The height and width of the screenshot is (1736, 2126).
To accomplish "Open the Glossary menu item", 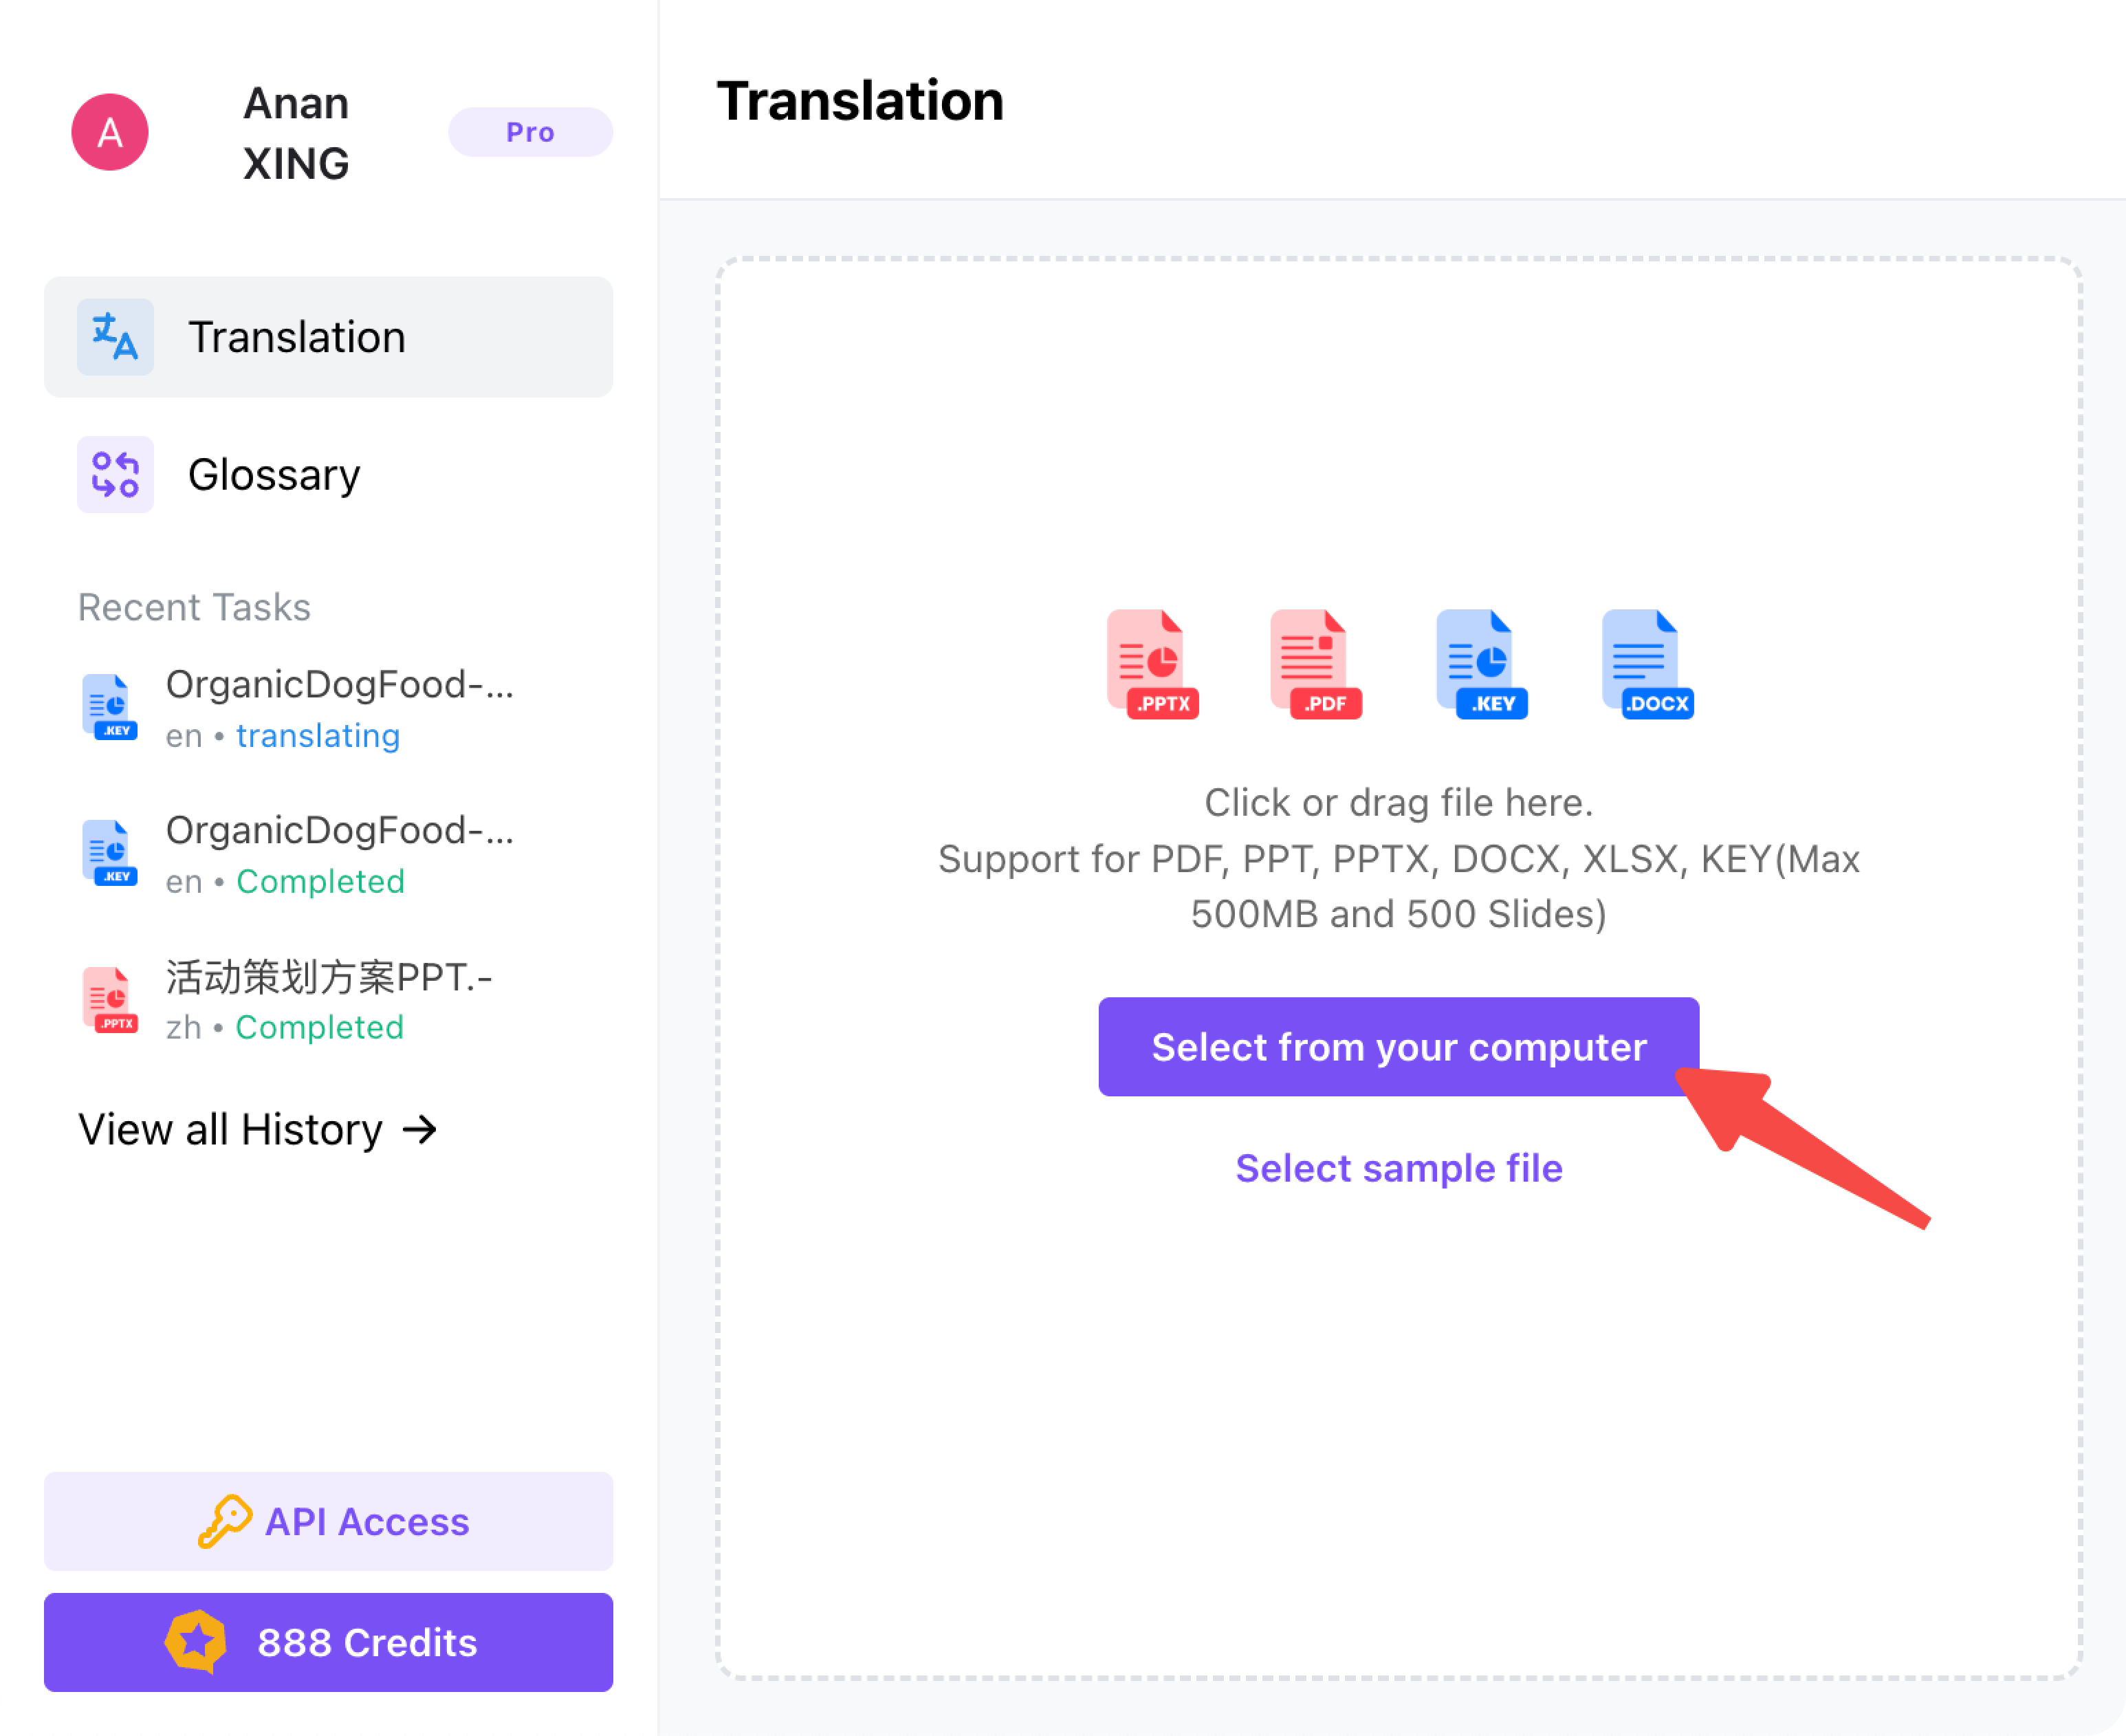I will pos(273,474).
